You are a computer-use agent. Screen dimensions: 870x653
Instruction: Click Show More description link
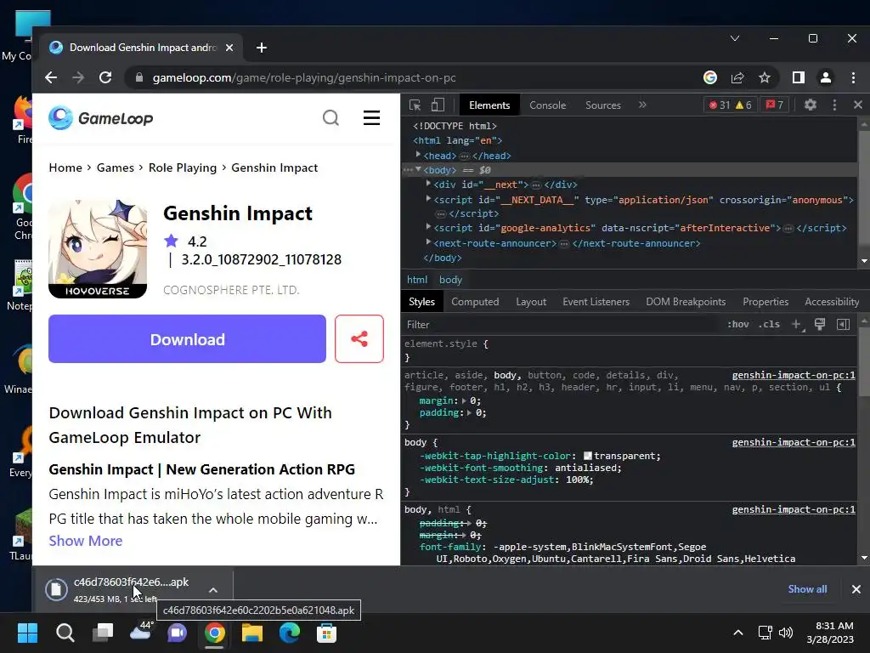(x=86, y=541)
